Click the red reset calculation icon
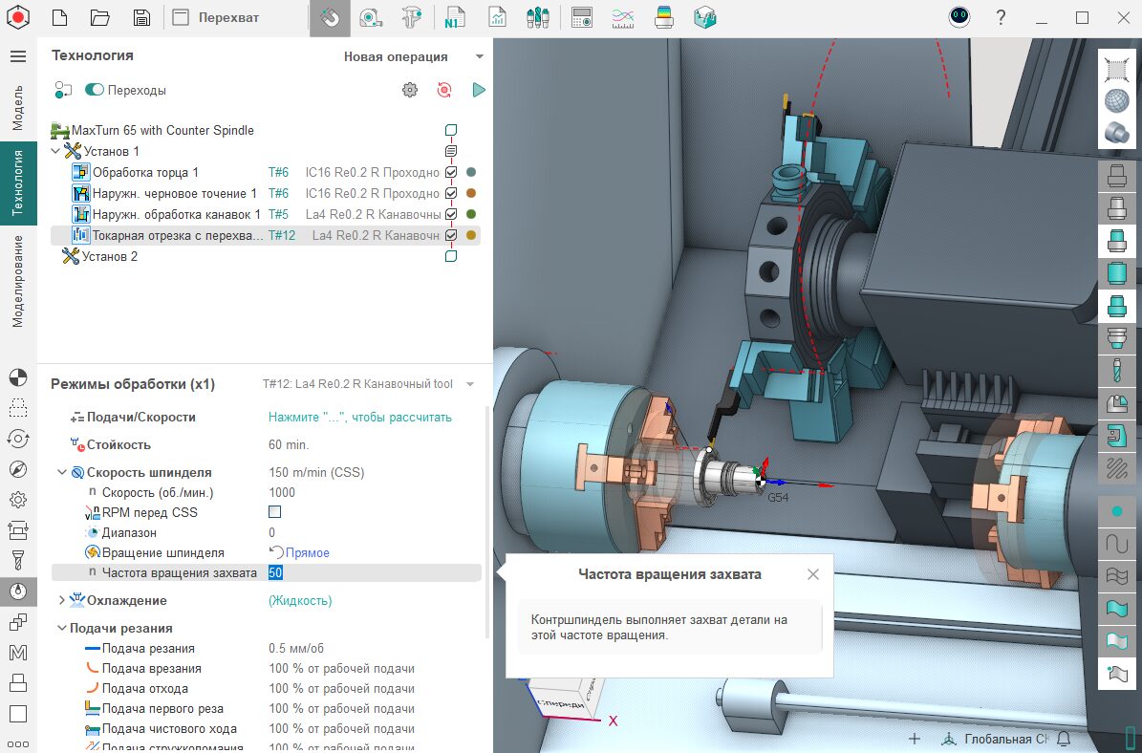 (x=444, y=90)
